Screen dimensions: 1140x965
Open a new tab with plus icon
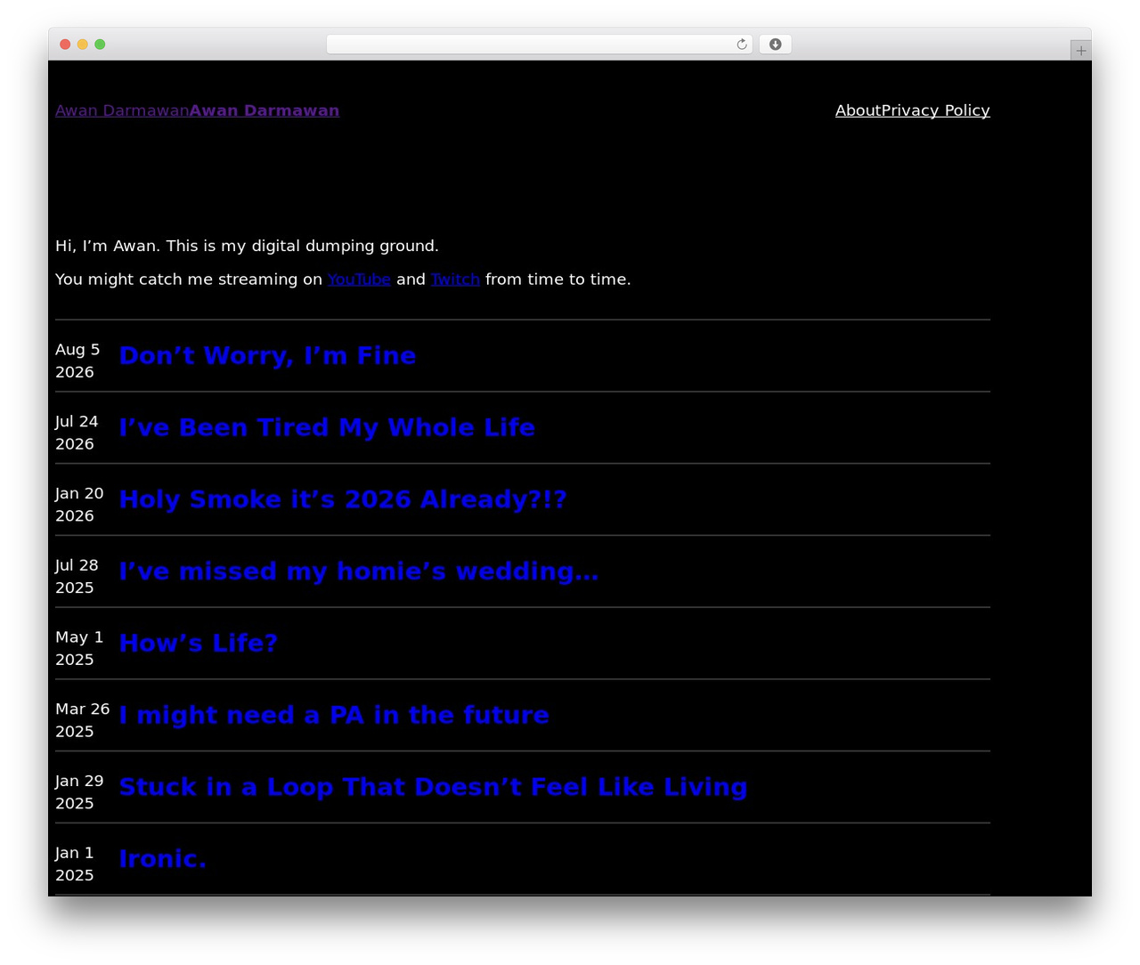[x=1080, y=51]
